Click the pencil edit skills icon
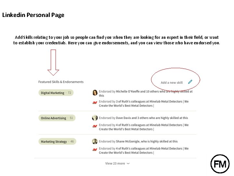Screen dimensions: 234x176 click(190, 82)
